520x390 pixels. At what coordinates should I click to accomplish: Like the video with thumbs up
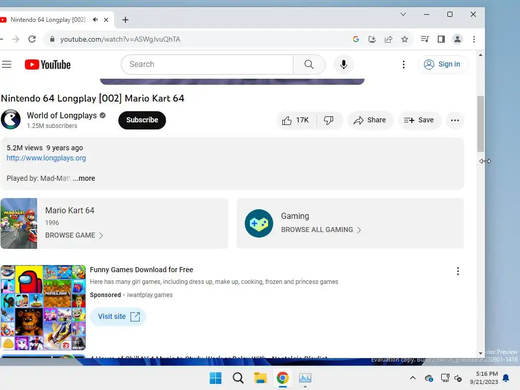click(x=296, y=120)
